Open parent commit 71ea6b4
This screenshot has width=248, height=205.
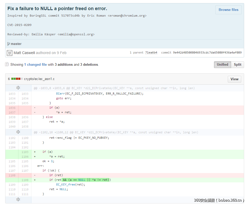pyautogui.click(x=151, y=53)
